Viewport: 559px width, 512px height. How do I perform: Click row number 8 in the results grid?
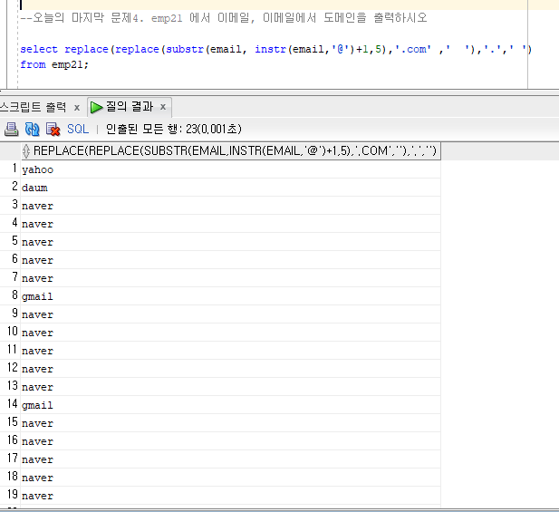coord(14,295)
